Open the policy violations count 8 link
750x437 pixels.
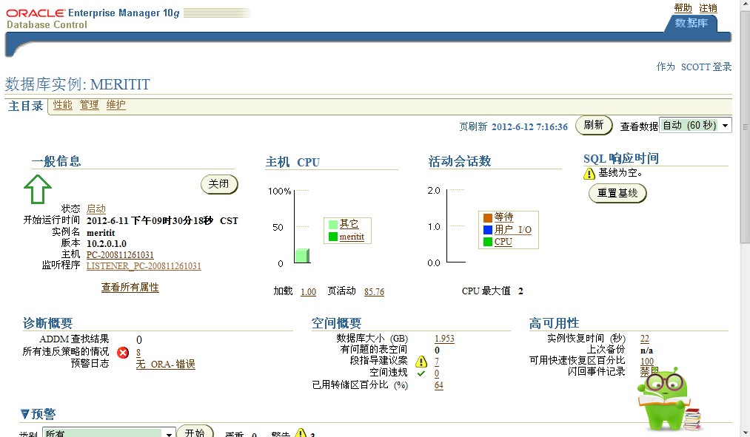tap(138, 353)
